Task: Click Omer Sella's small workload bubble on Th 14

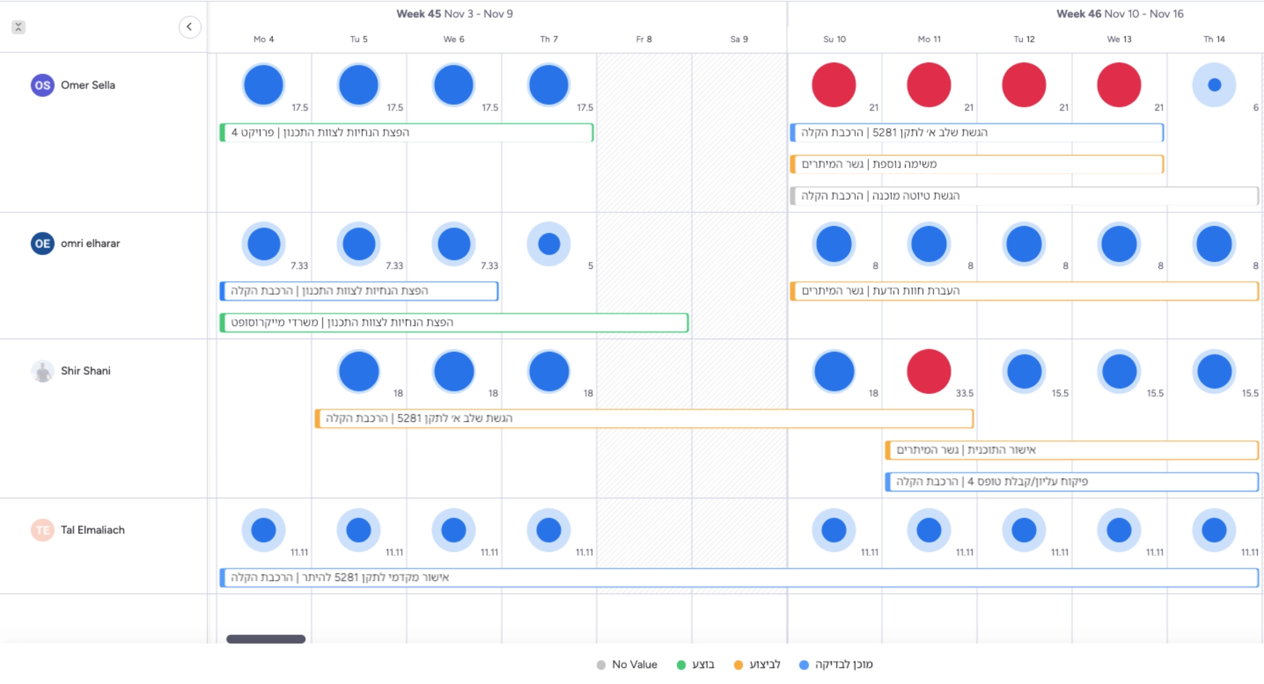Action: coord(1213,85)
